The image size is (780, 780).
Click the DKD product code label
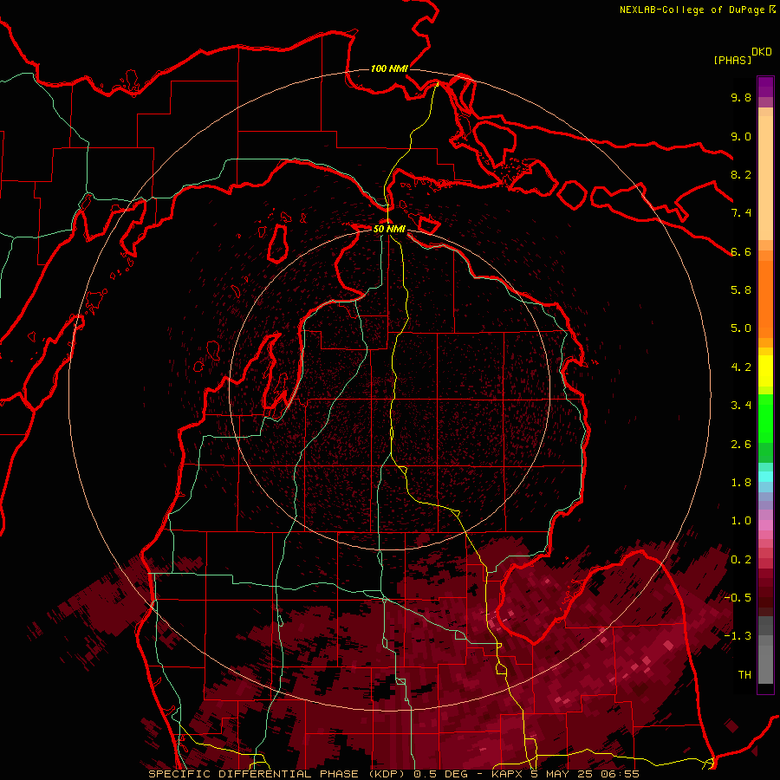pyautogui.click(x=762, y=52)
